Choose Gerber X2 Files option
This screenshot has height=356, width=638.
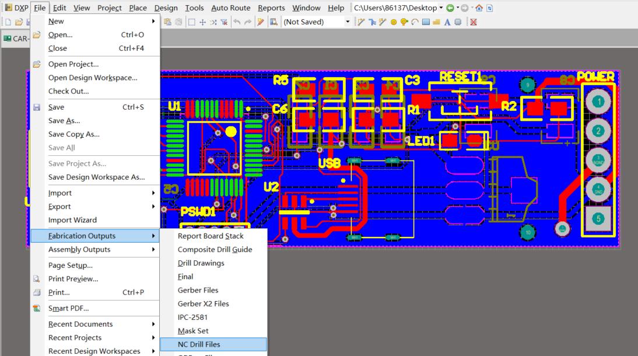(213, 303)
